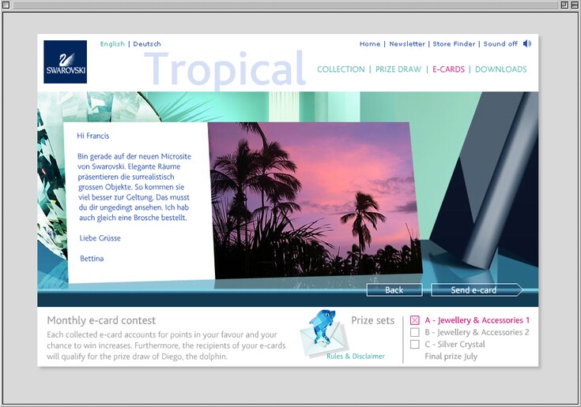581x407 pixels.
Task: Click the Send e-card button
Action: tap(477, 290)
